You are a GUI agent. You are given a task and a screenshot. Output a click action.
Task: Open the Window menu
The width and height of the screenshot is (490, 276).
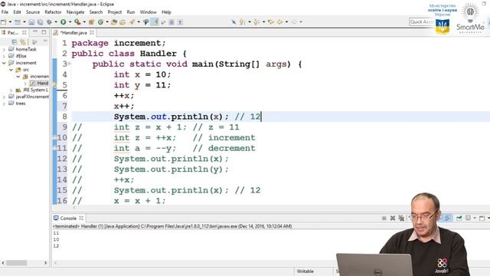[148, 12]
